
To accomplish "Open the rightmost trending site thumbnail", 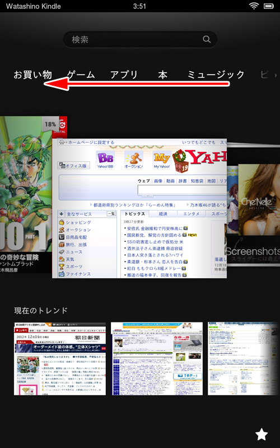I will [x=244, y=359].
